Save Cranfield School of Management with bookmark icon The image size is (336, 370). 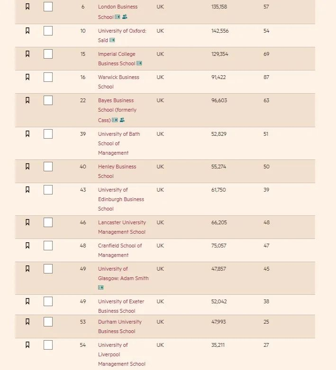coord(27,246)
